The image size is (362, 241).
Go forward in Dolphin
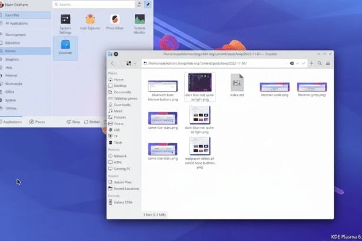click(121, 63)
